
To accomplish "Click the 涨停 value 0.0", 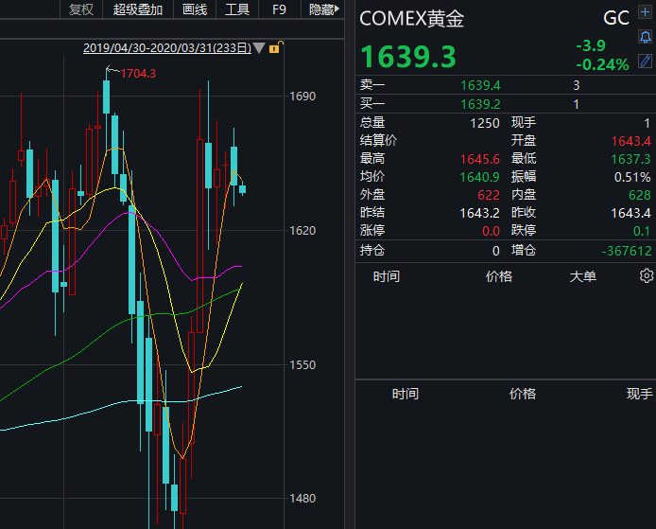I will (x=491, y=231).
